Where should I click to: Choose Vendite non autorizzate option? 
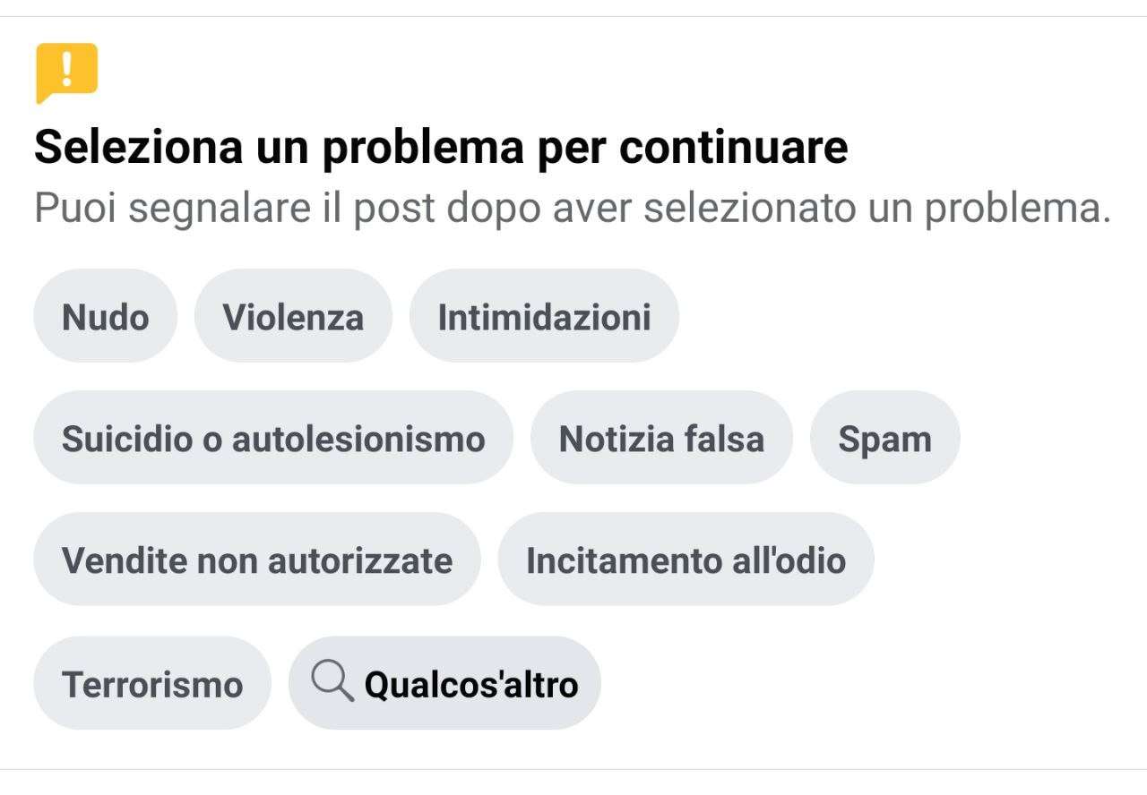[257, 560]
